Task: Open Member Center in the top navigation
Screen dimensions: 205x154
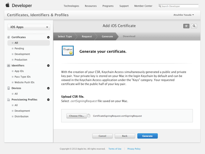Action: tap(143, 6)
